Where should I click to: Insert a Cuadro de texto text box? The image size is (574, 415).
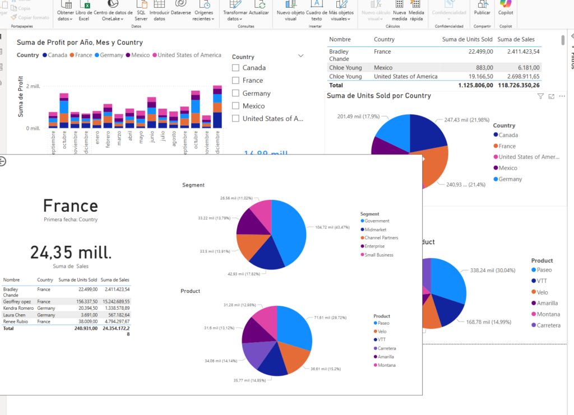317,4
